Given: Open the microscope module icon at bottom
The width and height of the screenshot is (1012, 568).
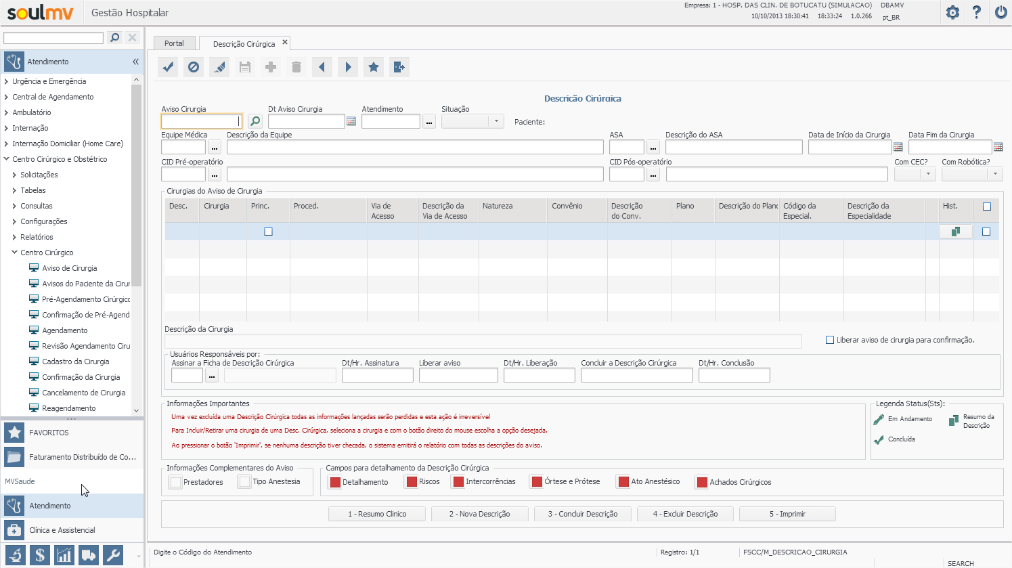Looking at the screenshot, I should coord(16,555).
